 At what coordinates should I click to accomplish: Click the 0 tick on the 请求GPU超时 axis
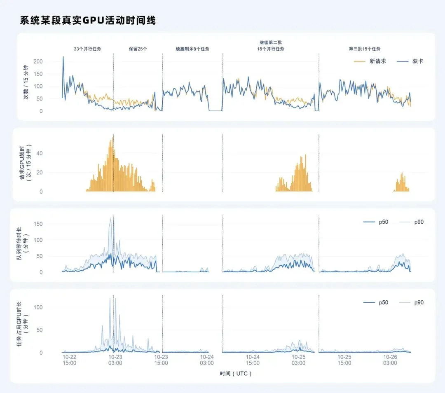41,192
